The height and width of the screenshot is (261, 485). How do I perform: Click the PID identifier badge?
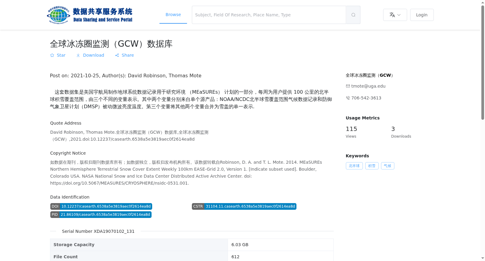click(x=101, y=215)
